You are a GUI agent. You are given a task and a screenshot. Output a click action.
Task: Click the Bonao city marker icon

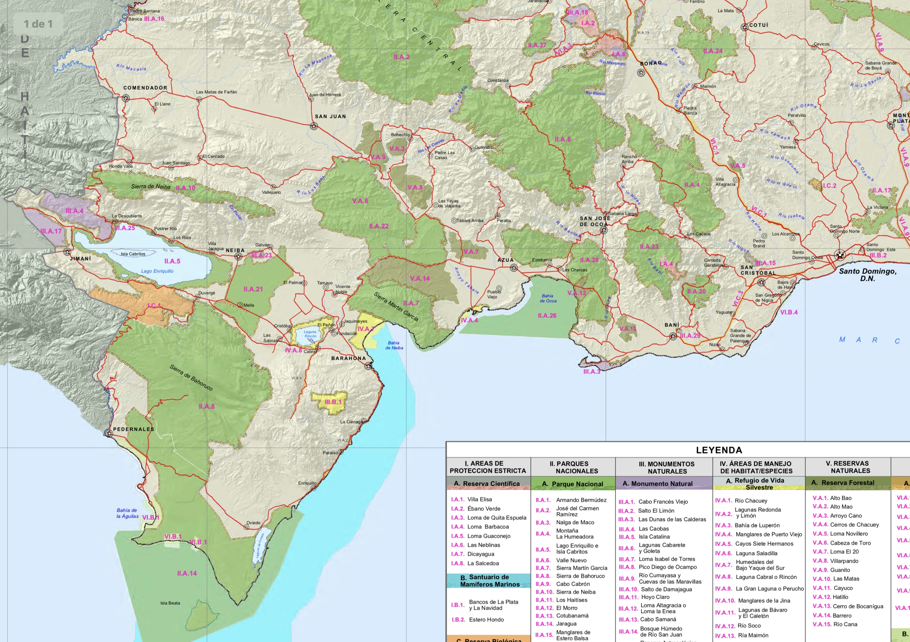tap(641, 73)
